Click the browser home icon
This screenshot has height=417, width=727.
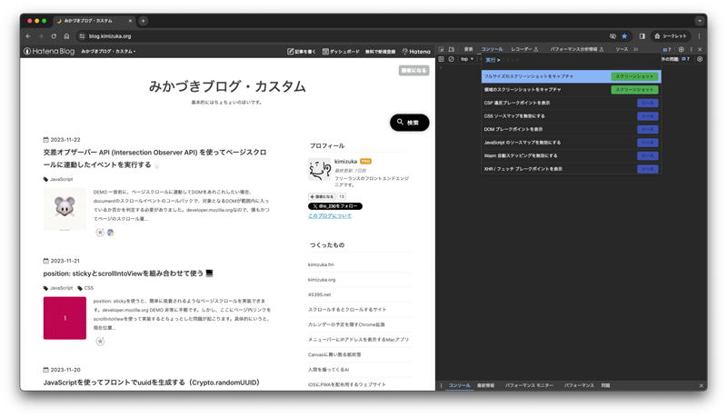(66, 36)
